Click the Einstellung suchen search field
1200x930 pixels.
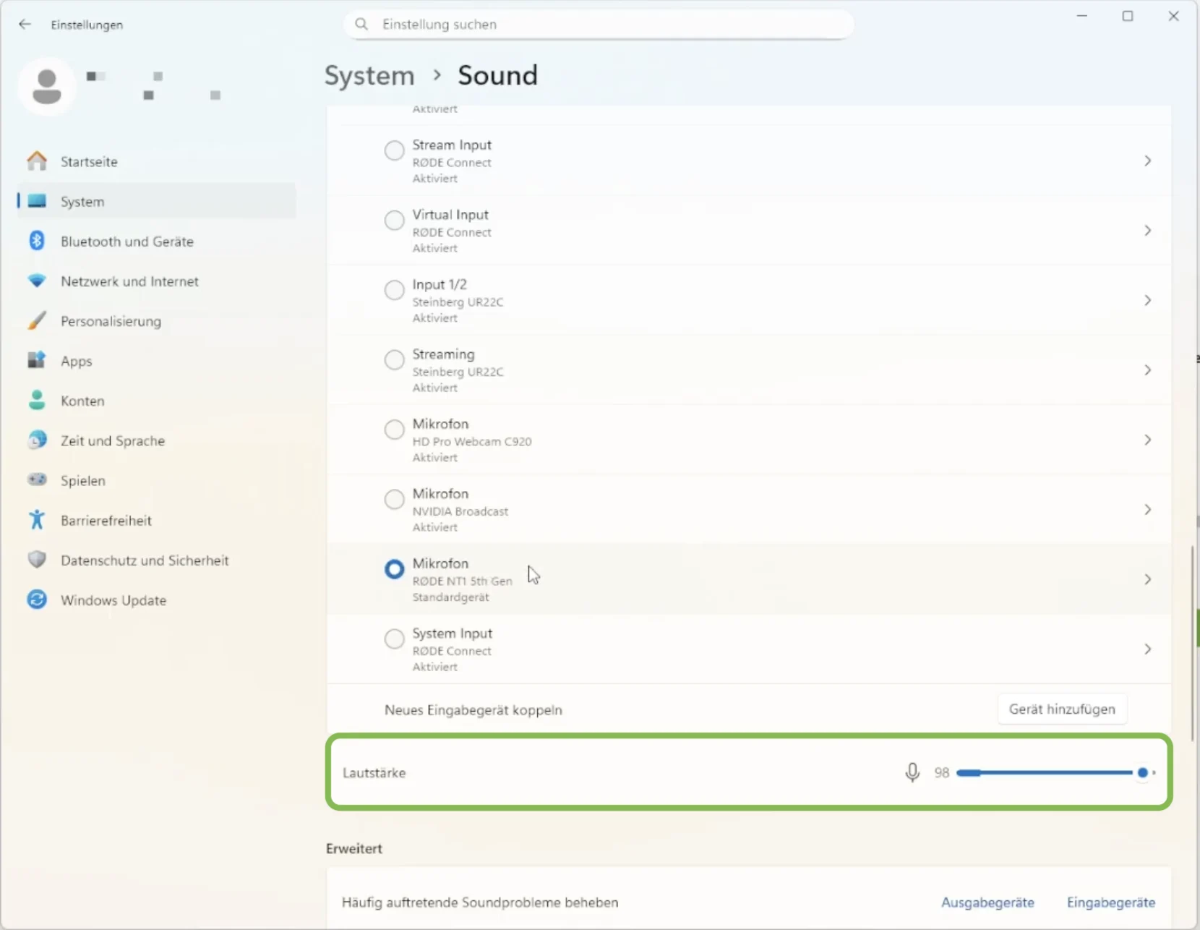(x=599, y=25)
